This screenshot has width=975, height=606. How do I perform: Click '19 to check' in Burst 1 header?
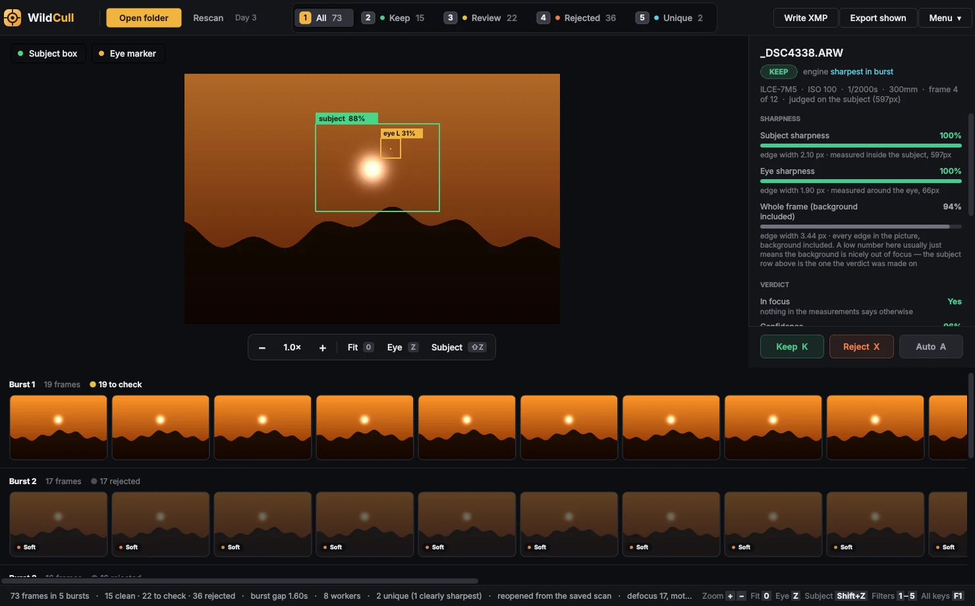116,385
